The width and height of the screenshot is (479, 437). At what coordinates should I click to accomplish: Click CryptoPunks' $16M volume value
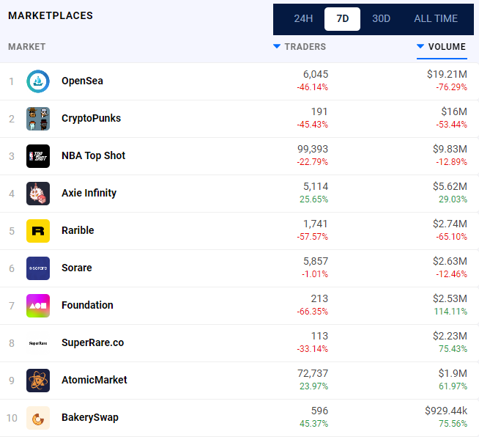(454, 111)
